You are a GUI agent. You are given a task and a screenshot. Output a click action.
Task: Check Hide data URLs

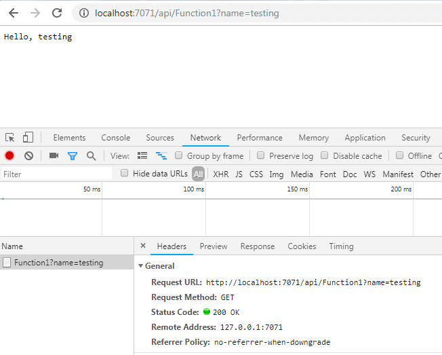coord(124,173)
